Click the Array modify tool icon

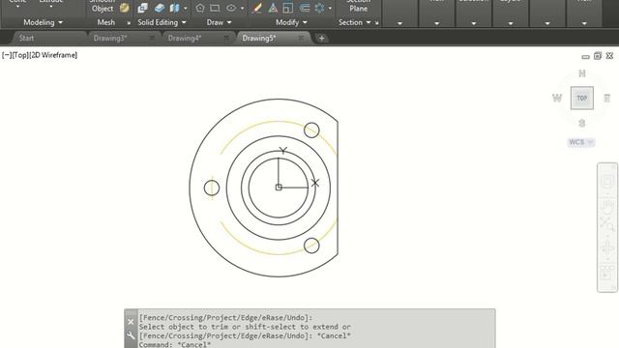(x=319, y=8)
